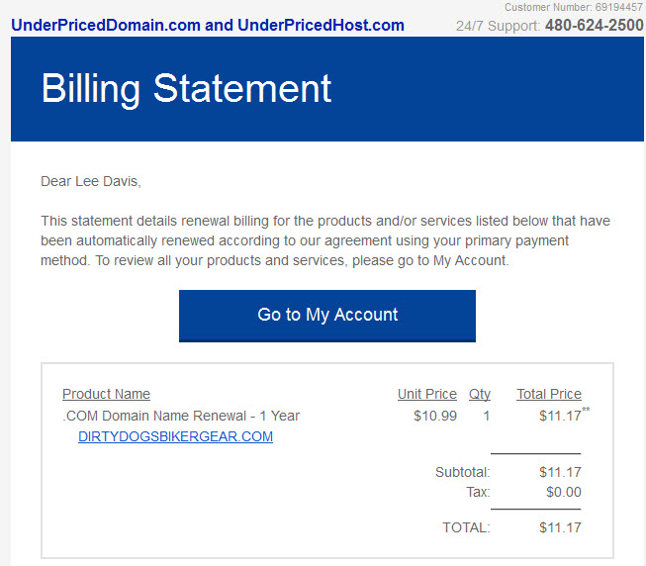646x566 pixels.
Task: Click the TOTAL amount $11.17
Action: click(560, 527)
